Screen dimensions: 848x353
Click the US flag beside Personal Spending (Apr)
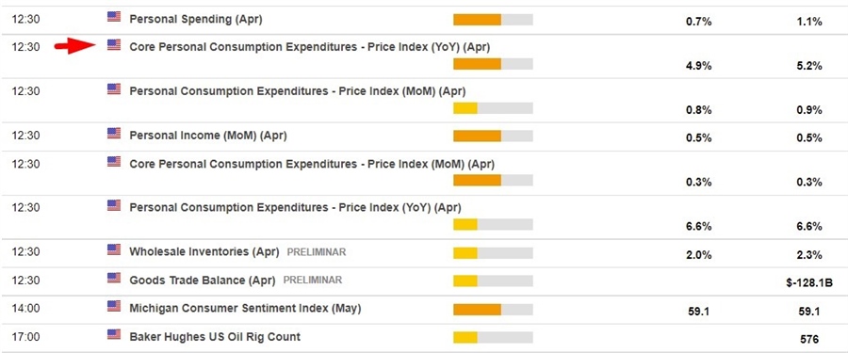114,17
